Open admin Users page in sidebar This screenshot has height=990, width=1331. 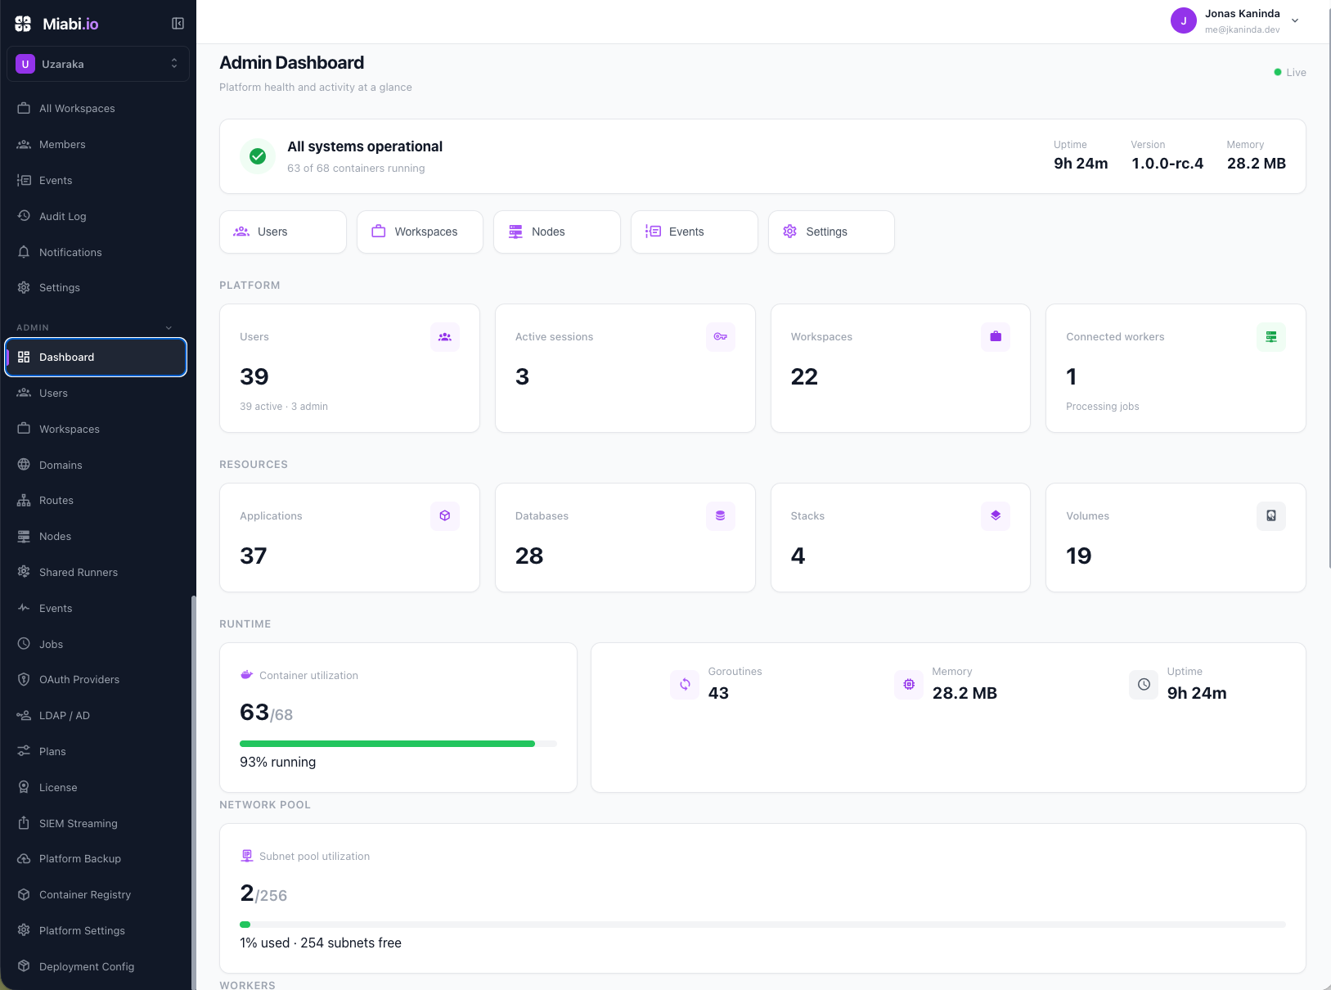pos(97,393)
